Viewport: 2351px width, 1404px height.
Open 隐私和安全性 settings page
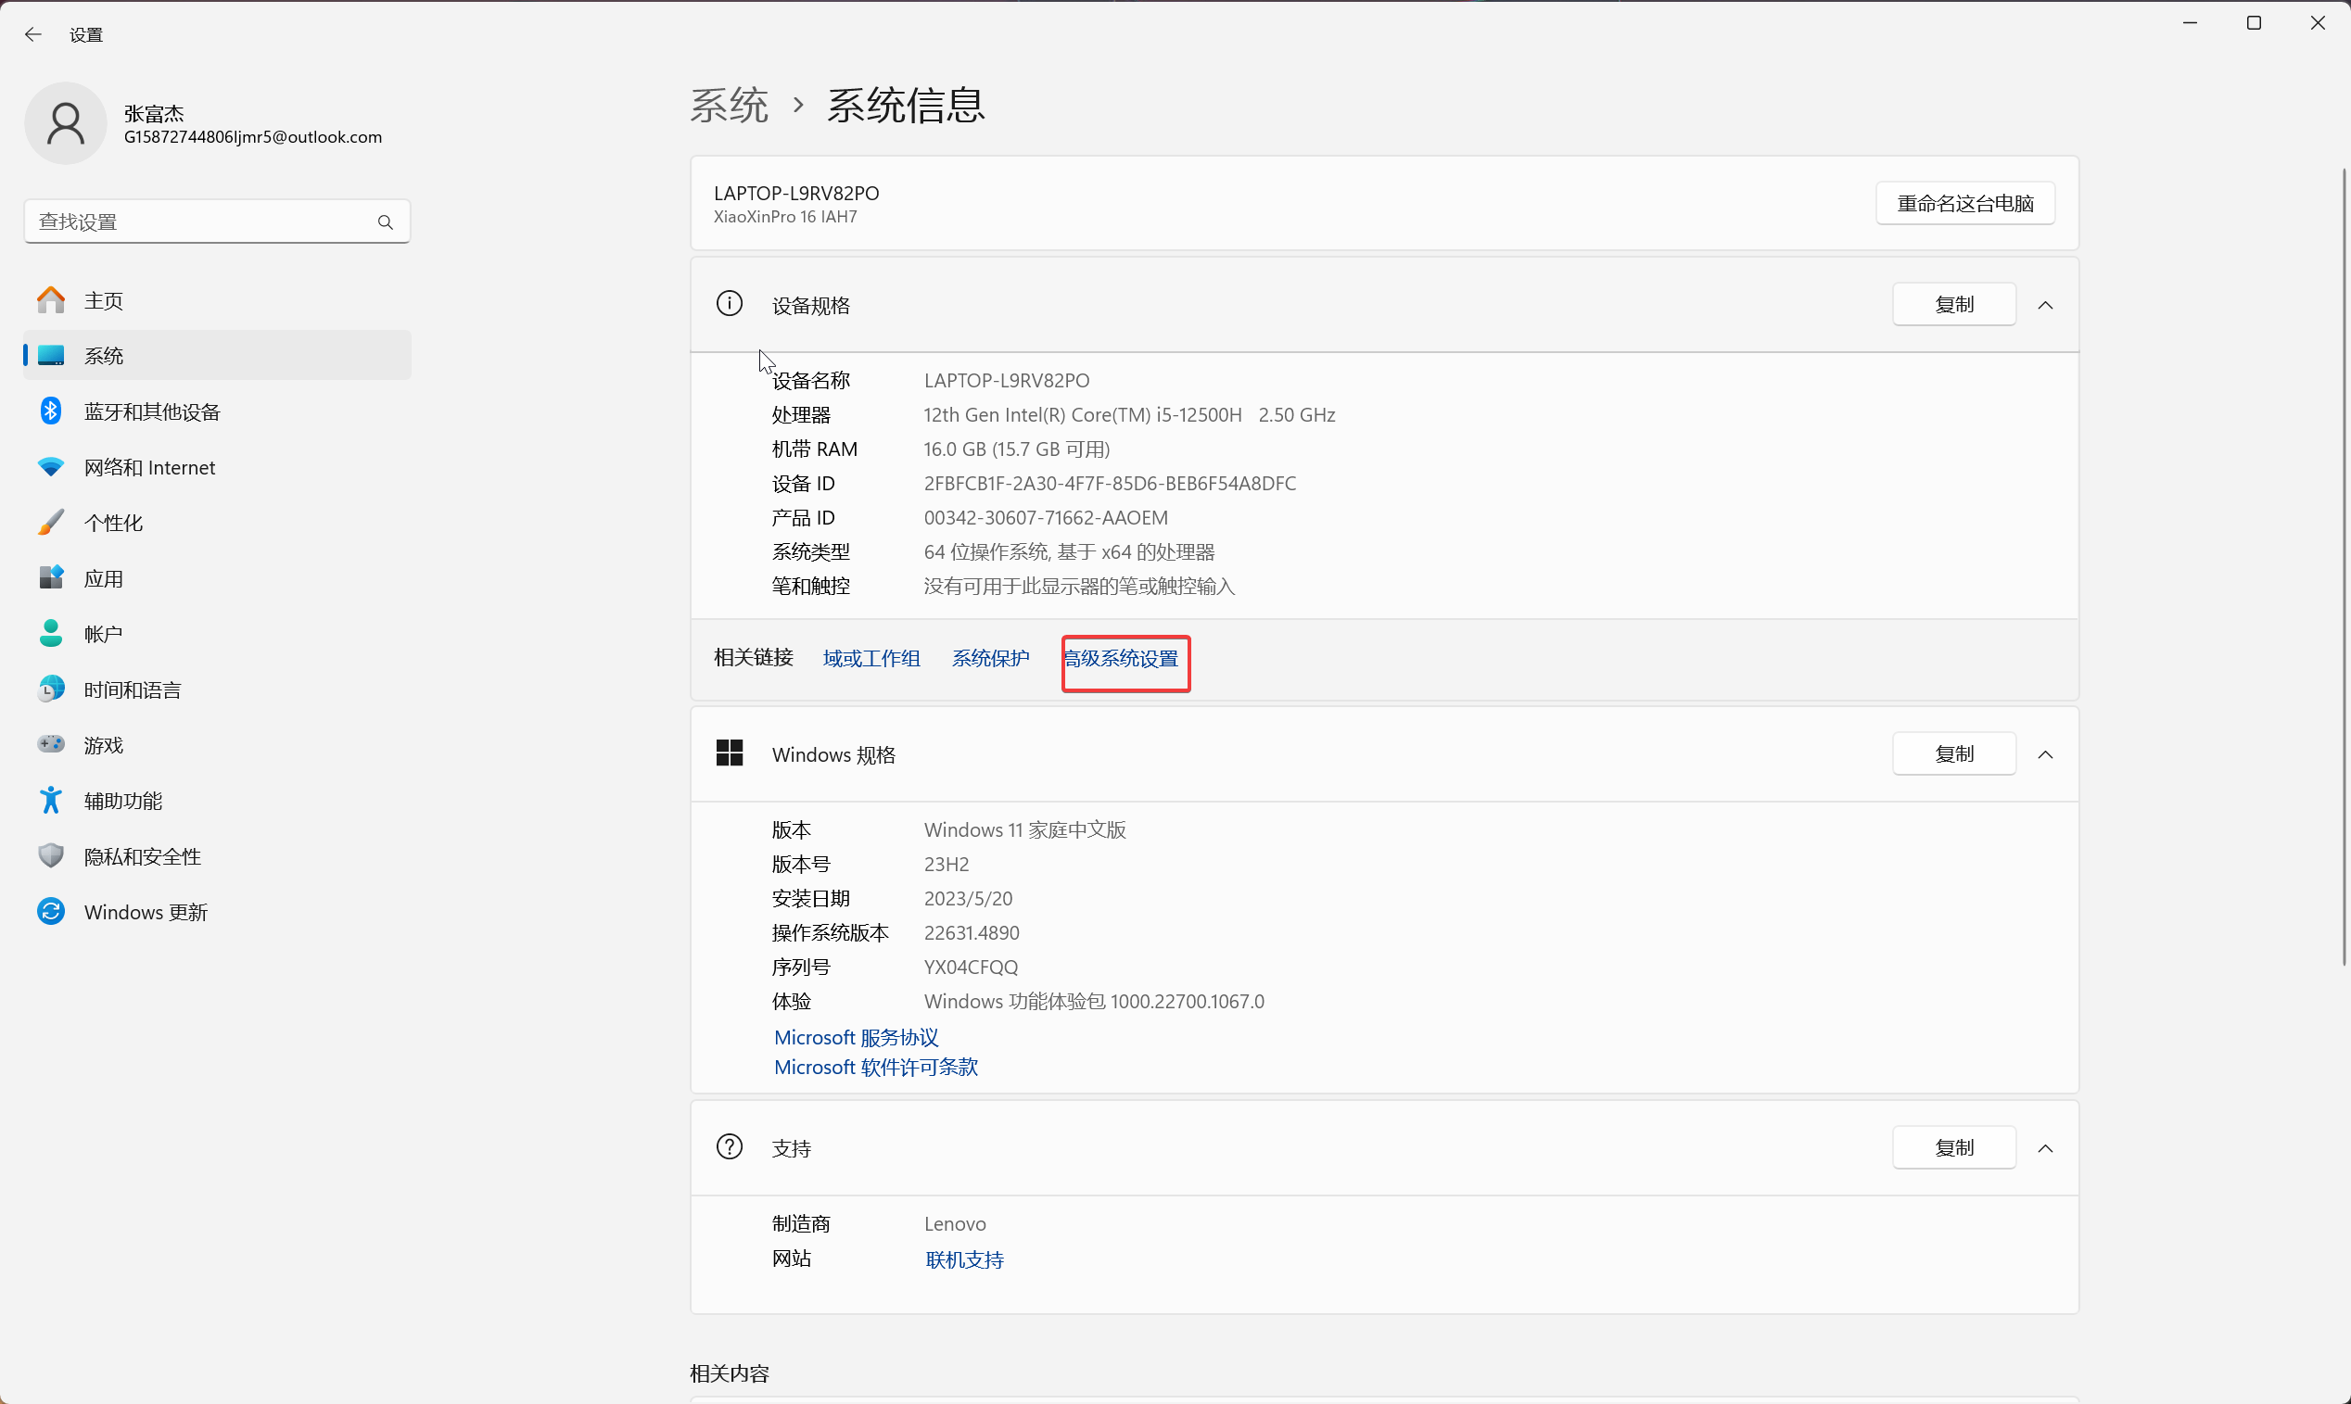[x=142, y=856]
